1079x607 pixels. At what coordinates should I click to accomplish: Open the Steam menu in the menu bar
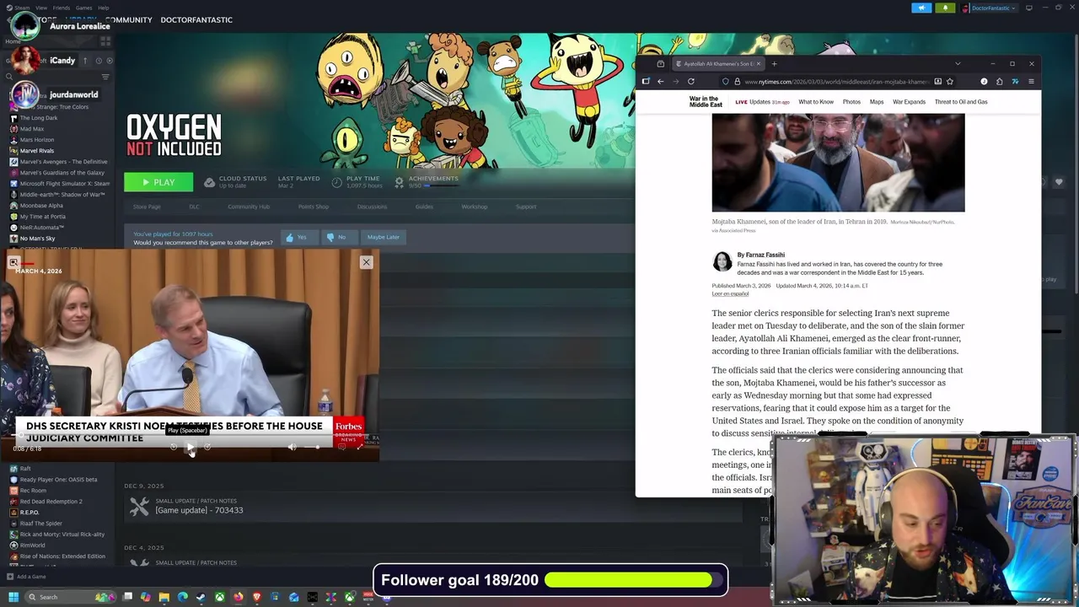pos(22,8)
